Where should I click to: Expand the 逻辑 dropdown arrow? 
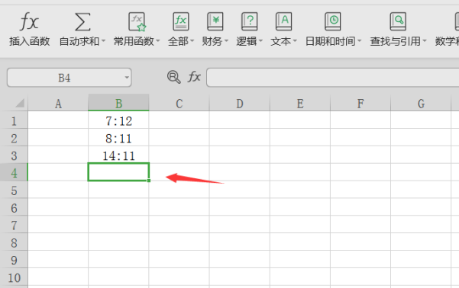point(260,41)
